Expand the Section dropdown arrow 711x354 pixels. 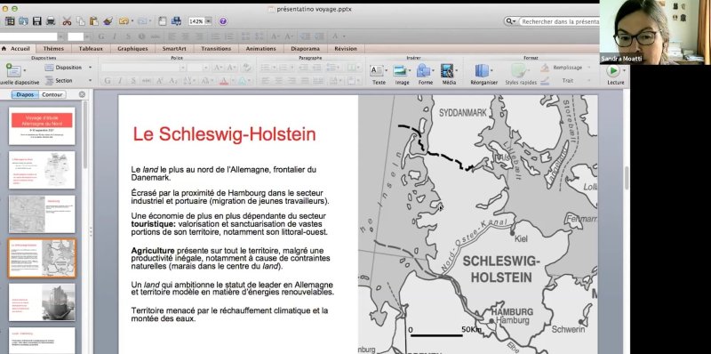coord(90,81)
